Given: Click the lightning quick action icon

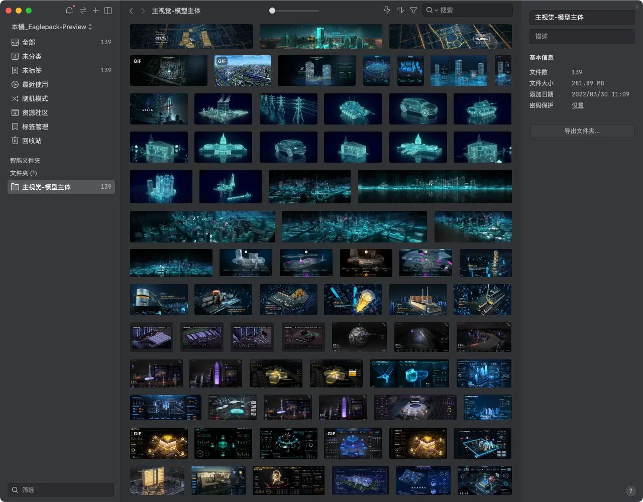Looking at the screenshot, I should (387, 11).
